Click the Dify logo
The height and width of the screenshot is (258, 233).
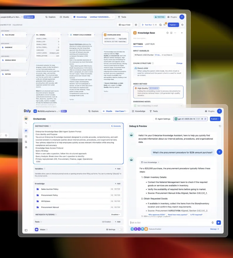click(x=27, y=111)
